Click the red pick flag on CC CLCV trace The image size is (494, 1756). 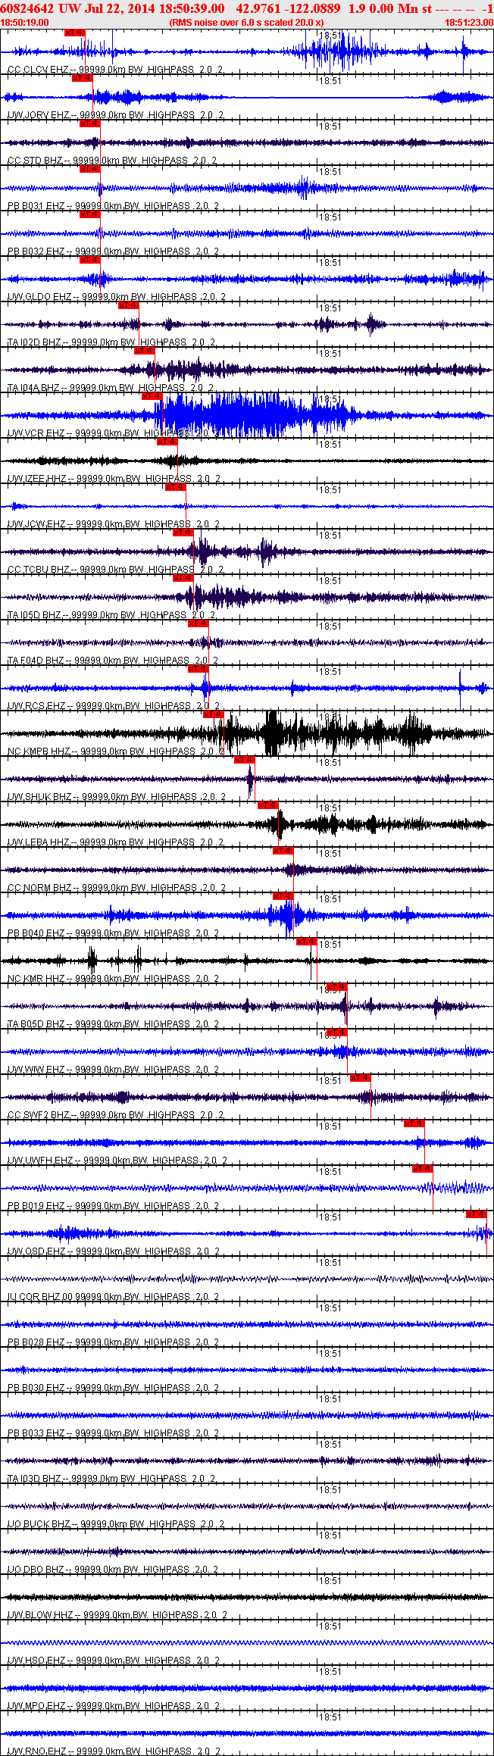pyautogui.click(x=75, y=33)
